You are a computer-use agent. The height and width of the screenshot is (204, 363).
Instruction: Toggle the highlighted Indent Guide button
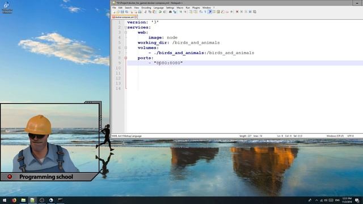click(x=210, y=12)
